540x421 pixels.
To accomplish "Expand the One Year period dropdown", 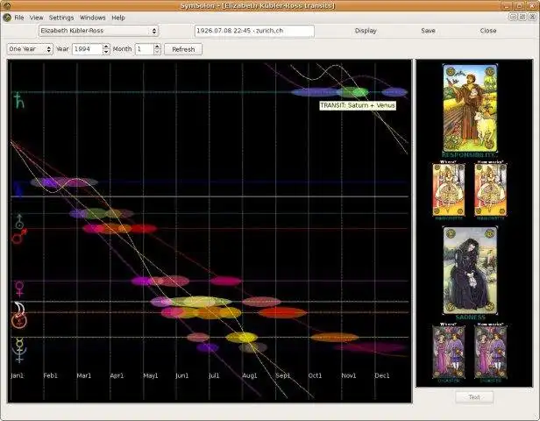I will (x=31, y=49).
